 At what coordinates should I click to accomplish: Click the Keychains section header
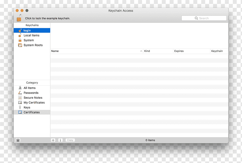(32, 25)
